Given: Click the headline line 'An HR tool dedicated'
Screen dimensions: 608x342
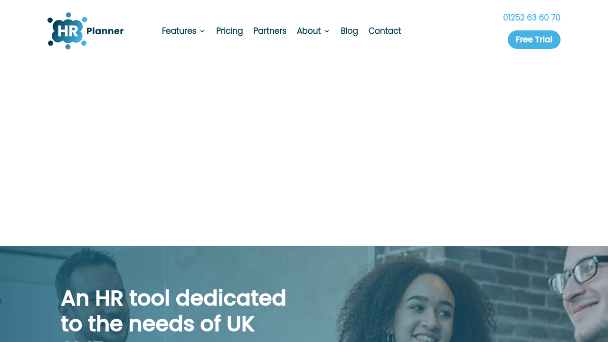Looking at the screenshot, I should pyautogui.click(x=173, y=298).
